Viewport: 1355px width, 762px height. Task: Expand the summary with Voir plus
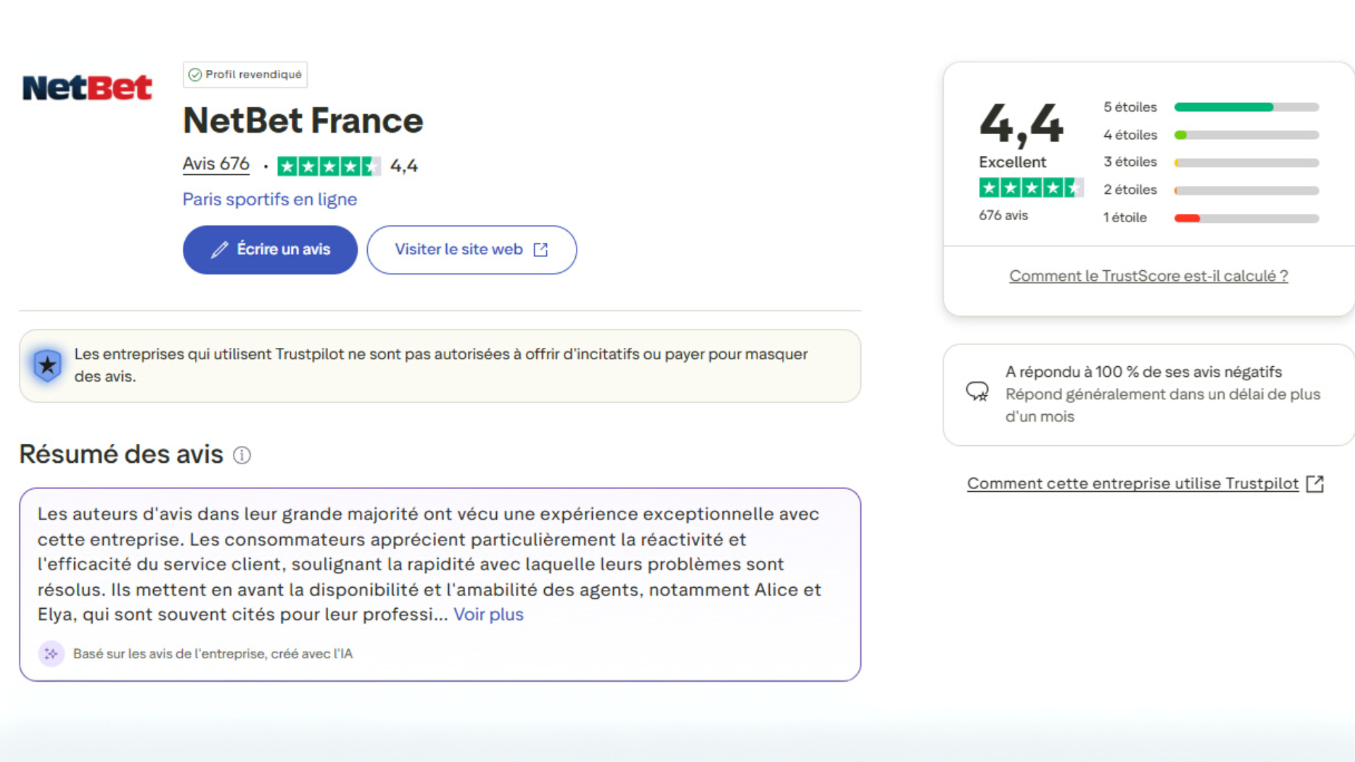click(x=488, y=614)
